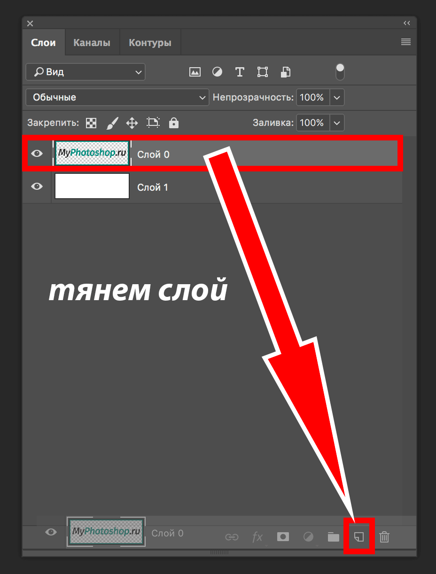Create a new adjustment layer
This screenshot has height=574, width=436.
[308, 537]
